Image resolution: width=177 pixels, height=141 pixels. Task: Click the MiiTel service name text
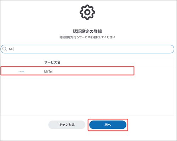pos(48,72)
